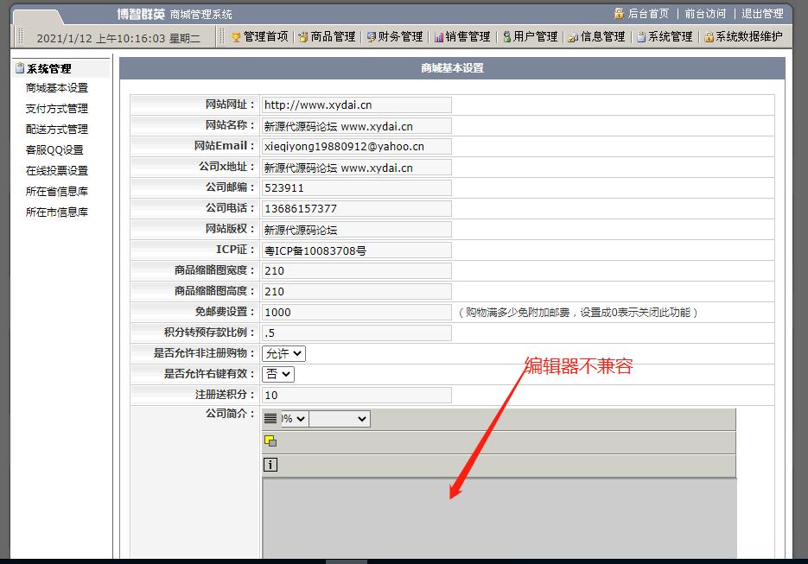Click the 用户管理 person icon

click(x=507, y=37)
